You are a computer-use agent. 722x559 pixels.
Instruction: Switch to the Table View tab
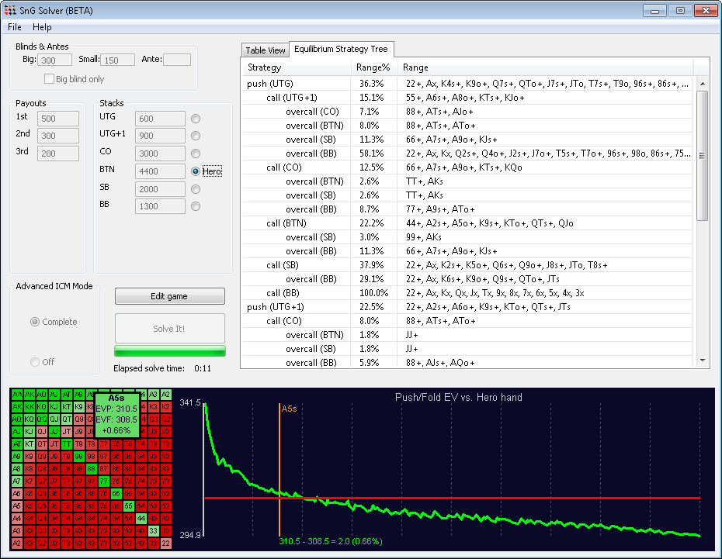click(x=266, y=50)
